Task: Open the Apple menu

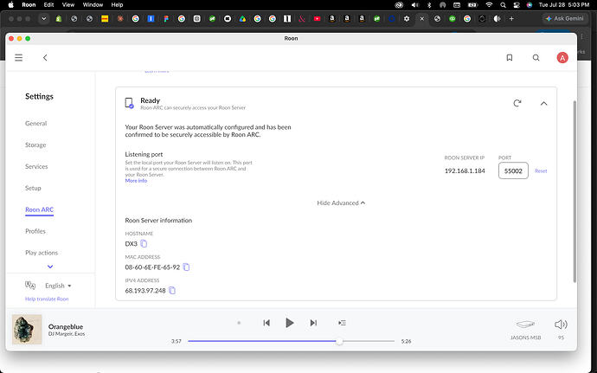Action: coord(10,4)
